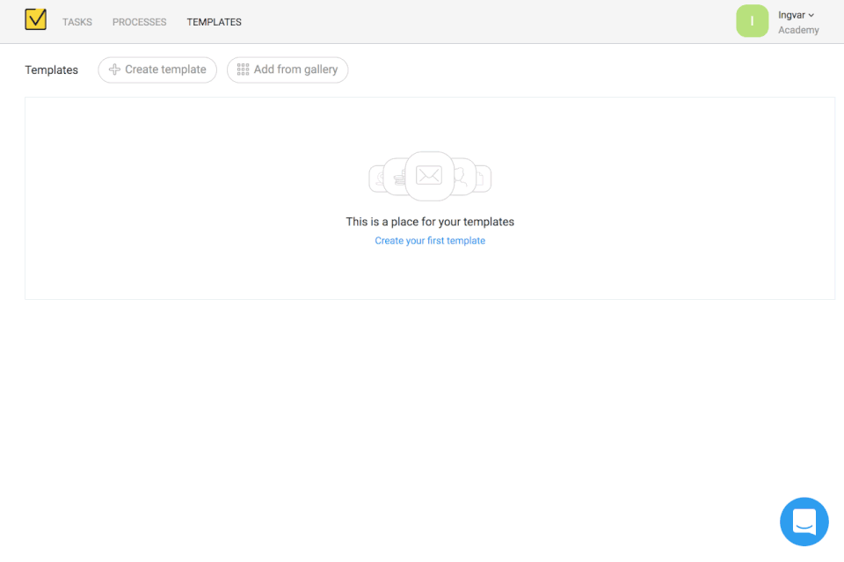Screen dimensions: 844x562
Task: Go to the Tasks section
Action: [x=77, y=22]
